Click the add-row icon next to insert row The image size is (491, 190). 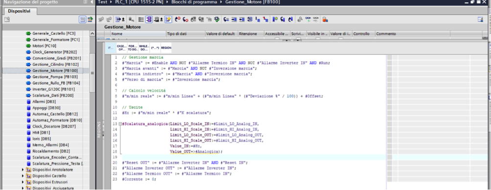coord(109,20)
